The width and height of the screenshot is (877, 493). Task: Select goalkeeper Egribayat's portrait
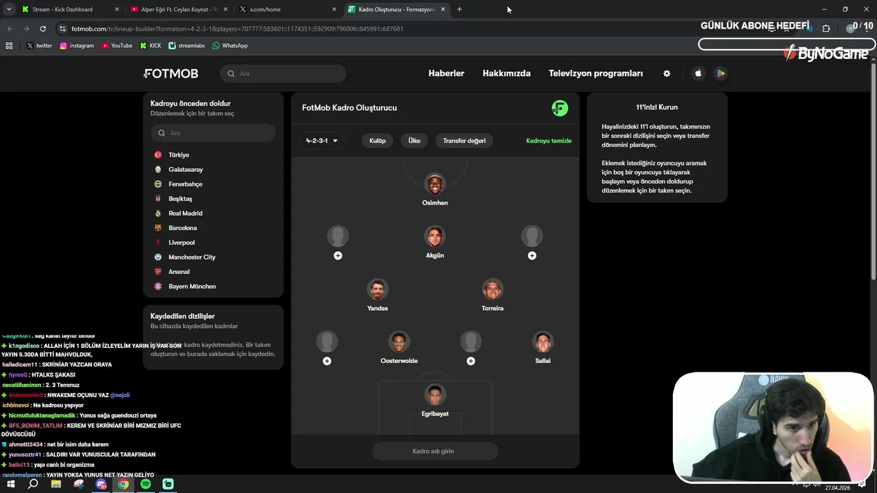(x=435, y=395)
